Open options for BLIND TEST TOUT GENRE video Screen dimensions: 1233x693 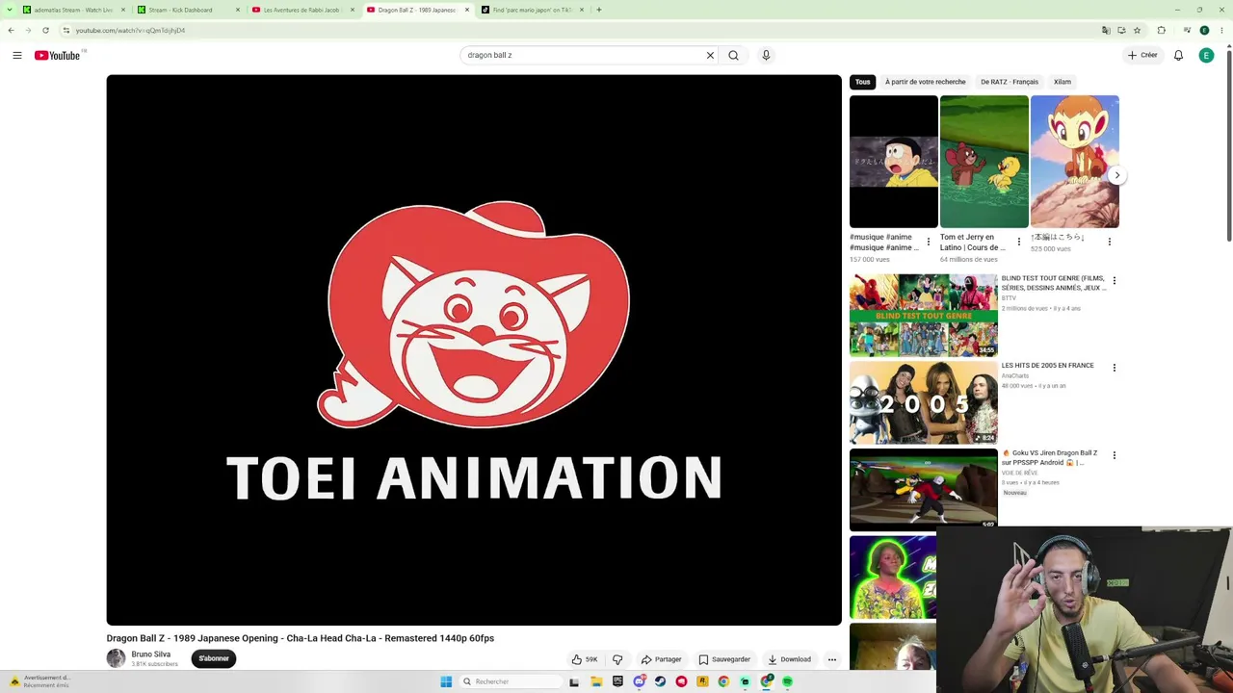pos(1115,281)
